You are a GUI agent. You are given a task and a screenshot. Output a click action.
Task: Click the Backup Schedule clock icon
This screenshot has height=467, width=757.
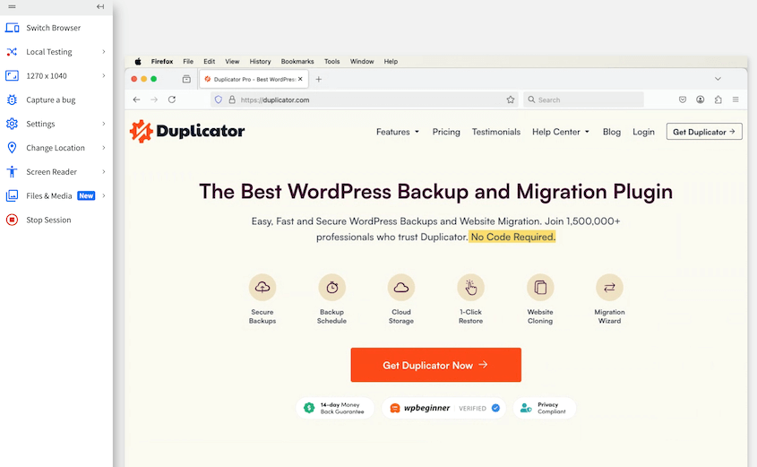[331, 288]
